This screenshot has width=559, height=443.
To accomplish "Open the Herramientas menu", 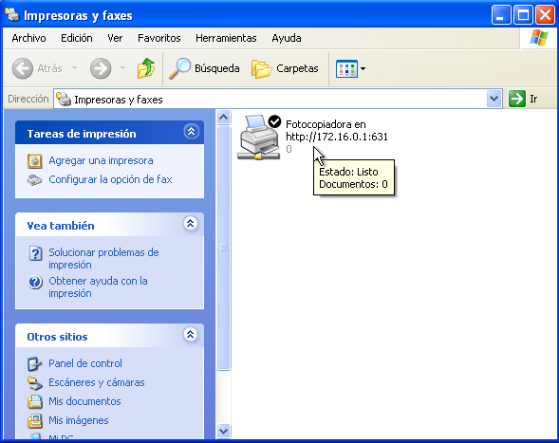I will tap(226, 38).
